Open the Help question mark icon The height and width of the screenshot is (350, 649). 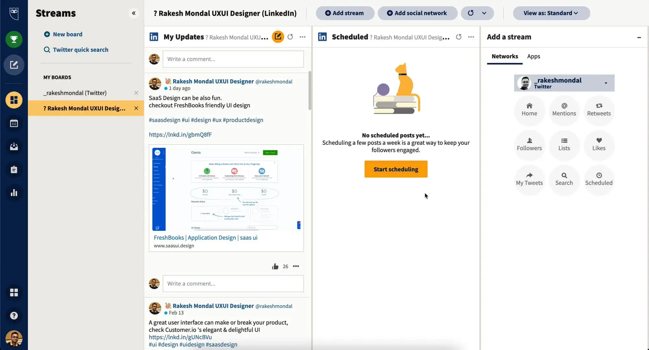point(14,316)
